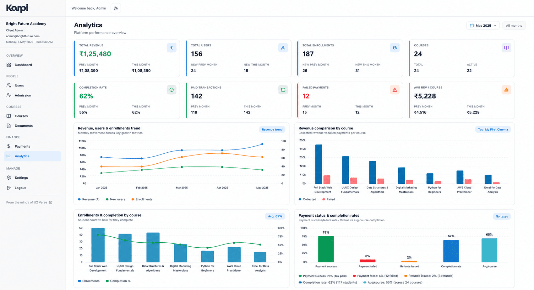
Task: Click admin@brightfuture.com email text
Action: (x=23, y=36)
